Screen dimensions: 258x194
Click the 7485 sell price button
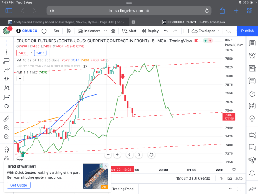22,53
